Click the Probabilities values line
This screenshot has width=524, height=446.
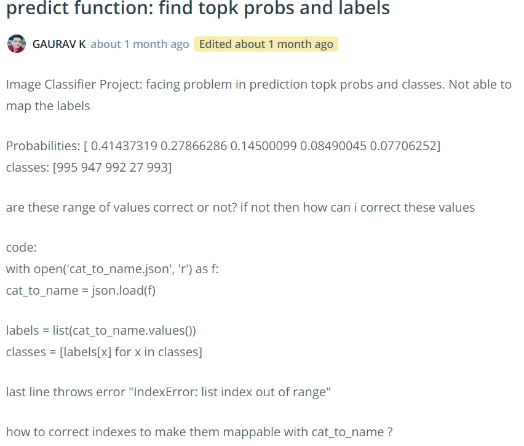pos(223,146)
